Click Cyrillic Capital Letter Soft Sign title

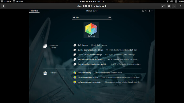[90, 50]
